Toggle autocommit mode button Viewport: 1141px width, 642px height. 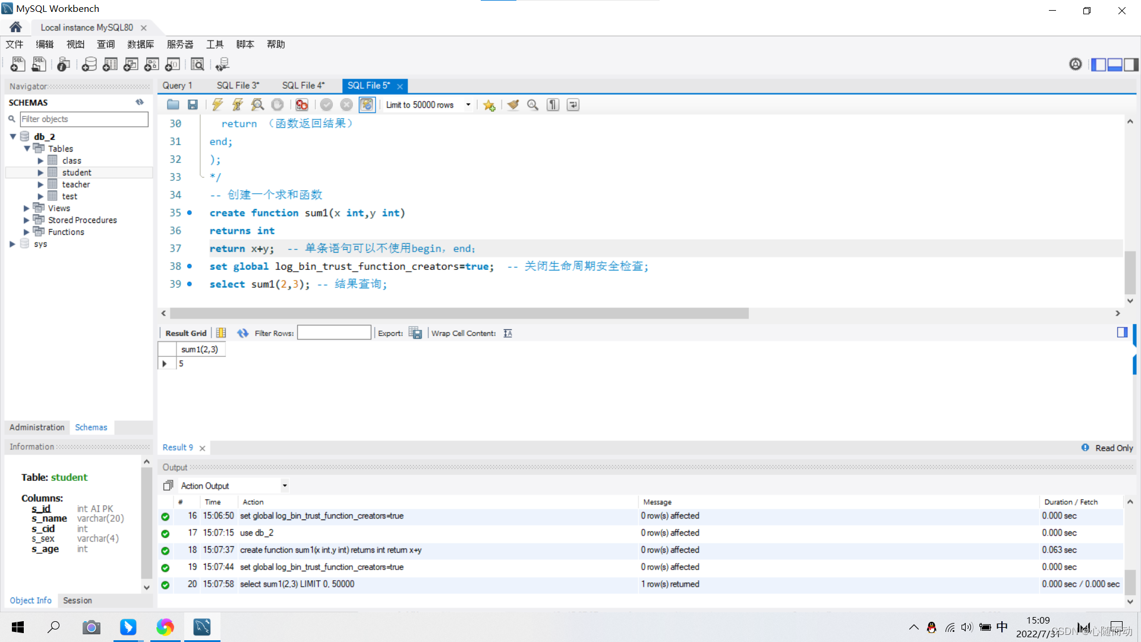click(x=367, y=105)
